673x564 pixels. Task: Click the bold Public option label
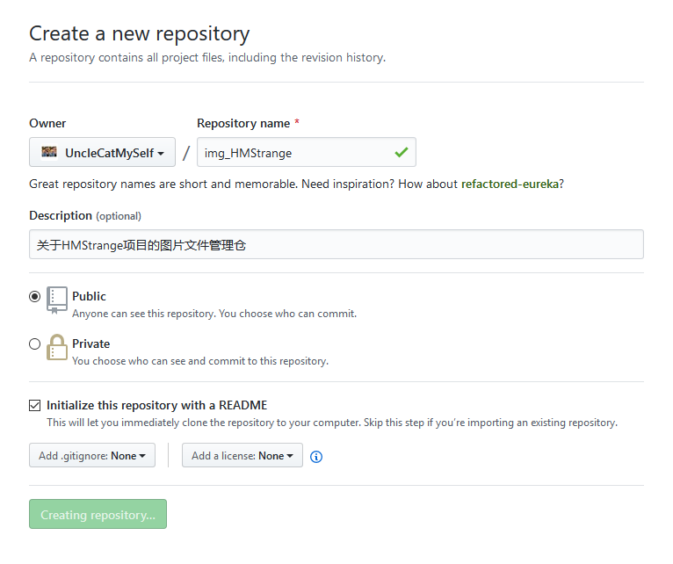pos(89,297)
